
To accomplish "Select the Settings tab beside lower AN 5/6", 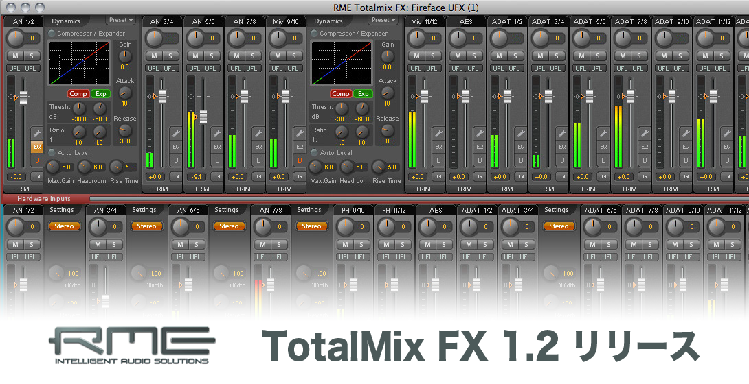I will (227, 210).
